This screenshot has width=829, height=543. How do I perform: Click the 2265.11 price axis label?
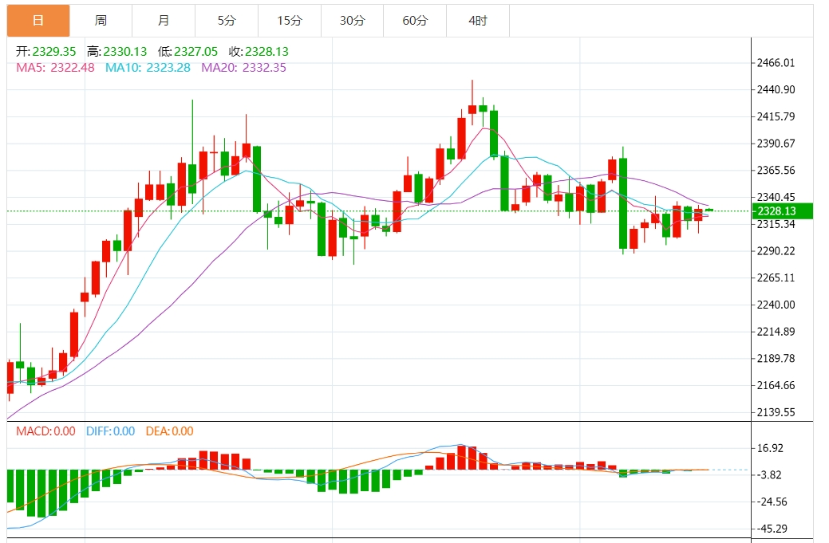coord(776,277)
